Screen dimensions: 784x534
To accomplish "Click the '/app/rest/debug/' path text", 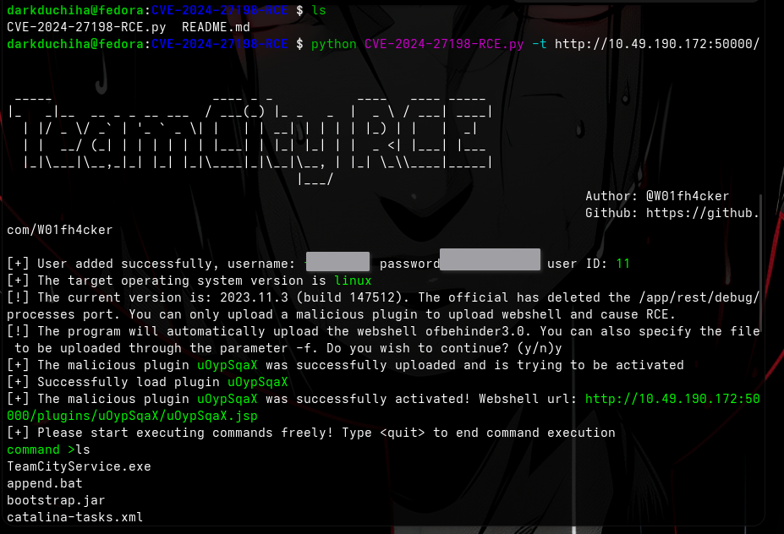I will (x=699, y=297).
